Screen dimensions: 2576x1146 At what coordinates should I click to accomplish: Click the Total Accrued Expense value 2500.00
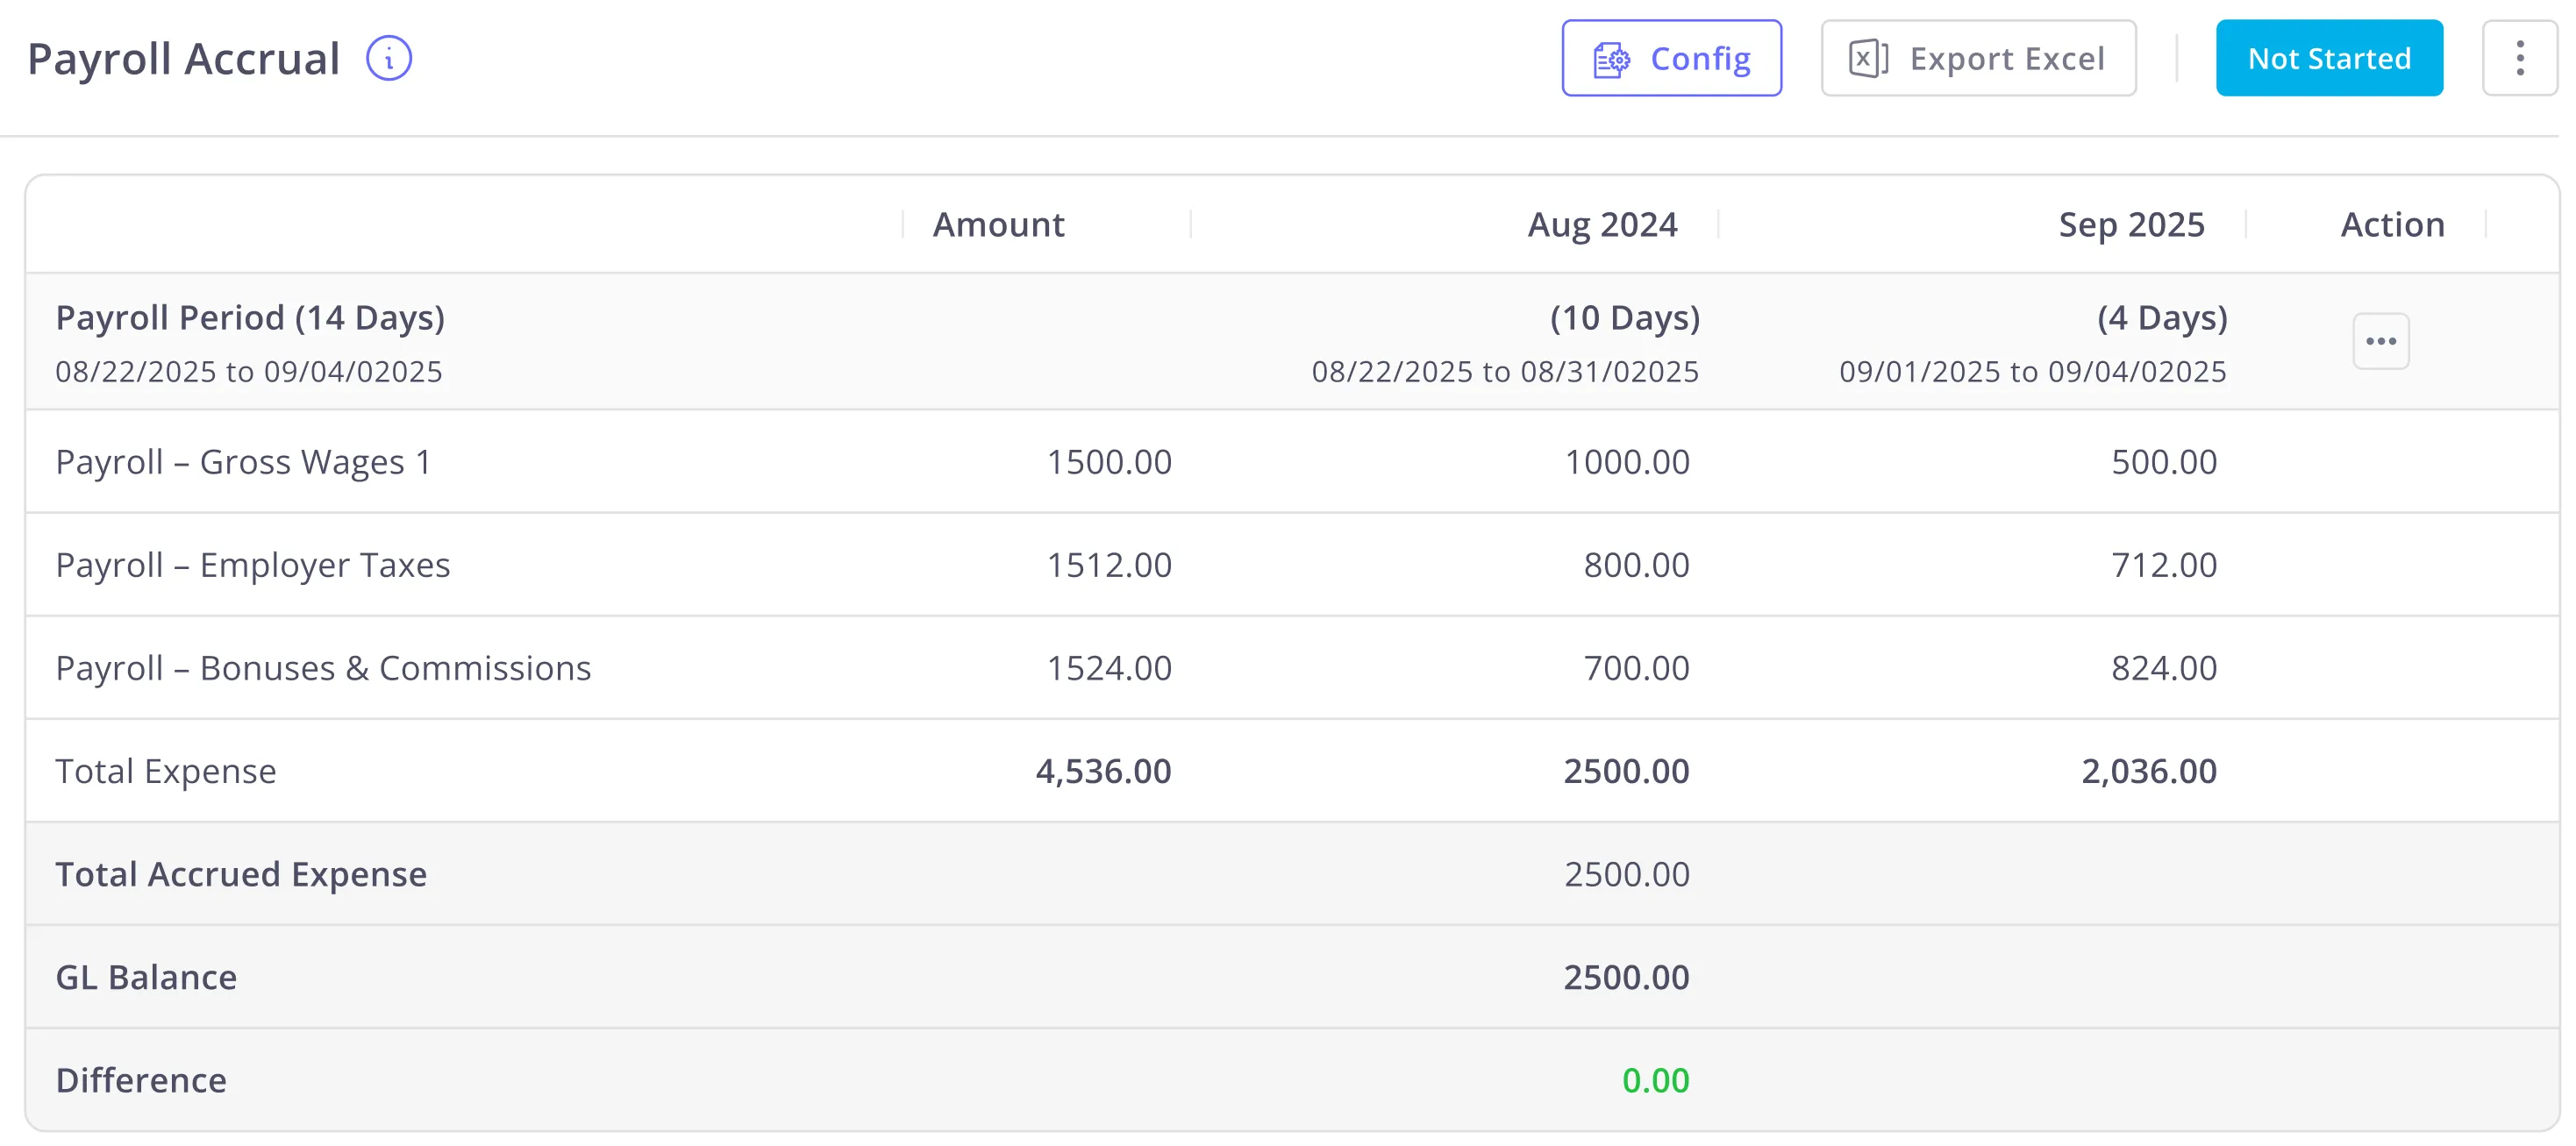1626,874
